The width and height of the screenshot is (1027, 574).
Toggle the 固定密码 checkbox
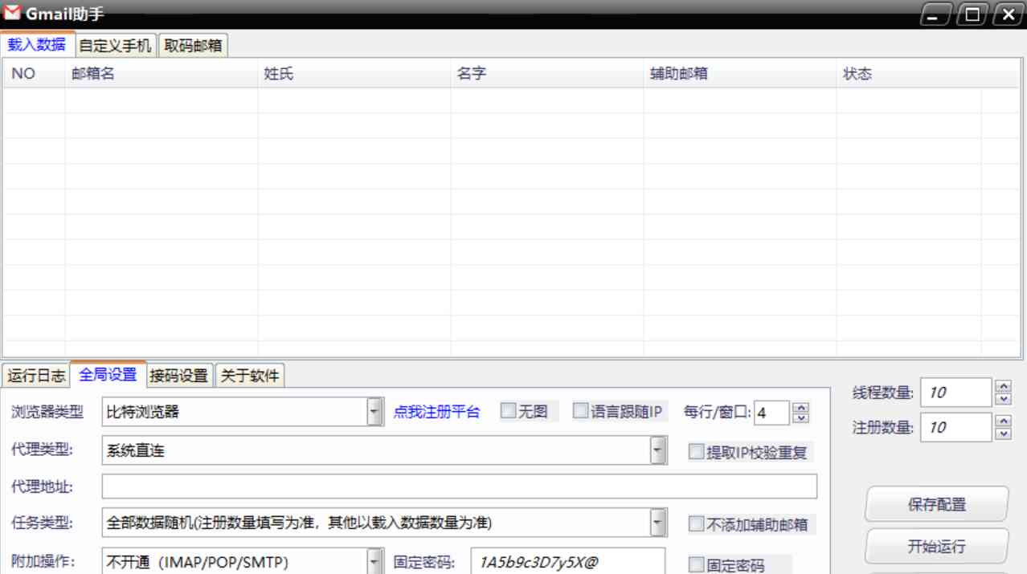696,564
